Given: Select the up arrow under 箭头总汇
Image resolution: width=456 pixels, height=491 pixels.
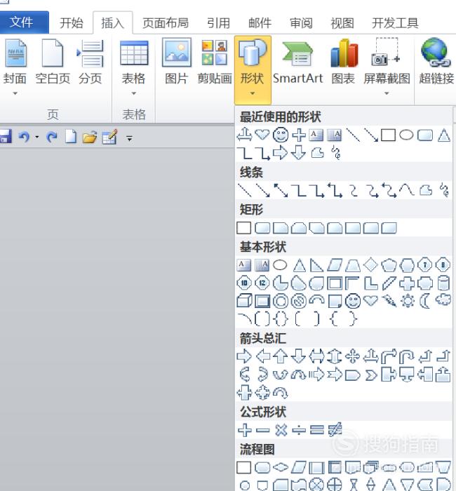Looking at the screenshot, I should click(x=281, y=356).
